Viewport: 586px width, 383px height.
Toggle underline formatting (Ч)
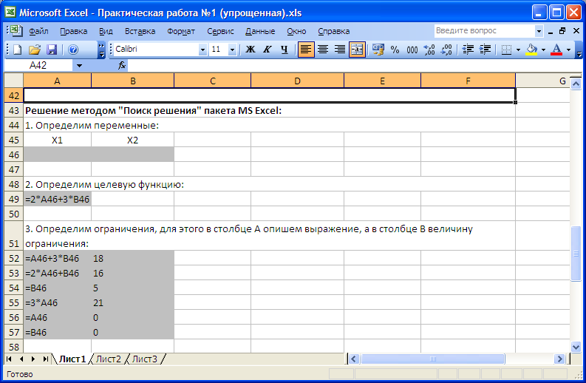(x=285, y=50)
